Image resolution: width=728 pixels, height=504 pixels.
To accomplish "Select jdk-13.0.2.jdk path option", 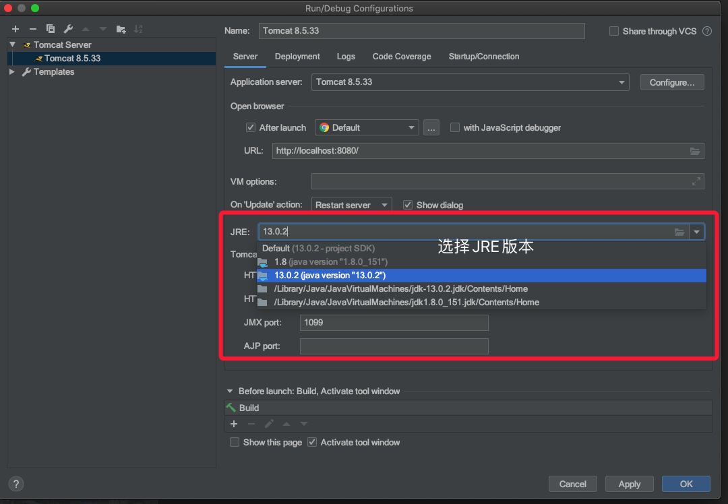I will 481,288.
